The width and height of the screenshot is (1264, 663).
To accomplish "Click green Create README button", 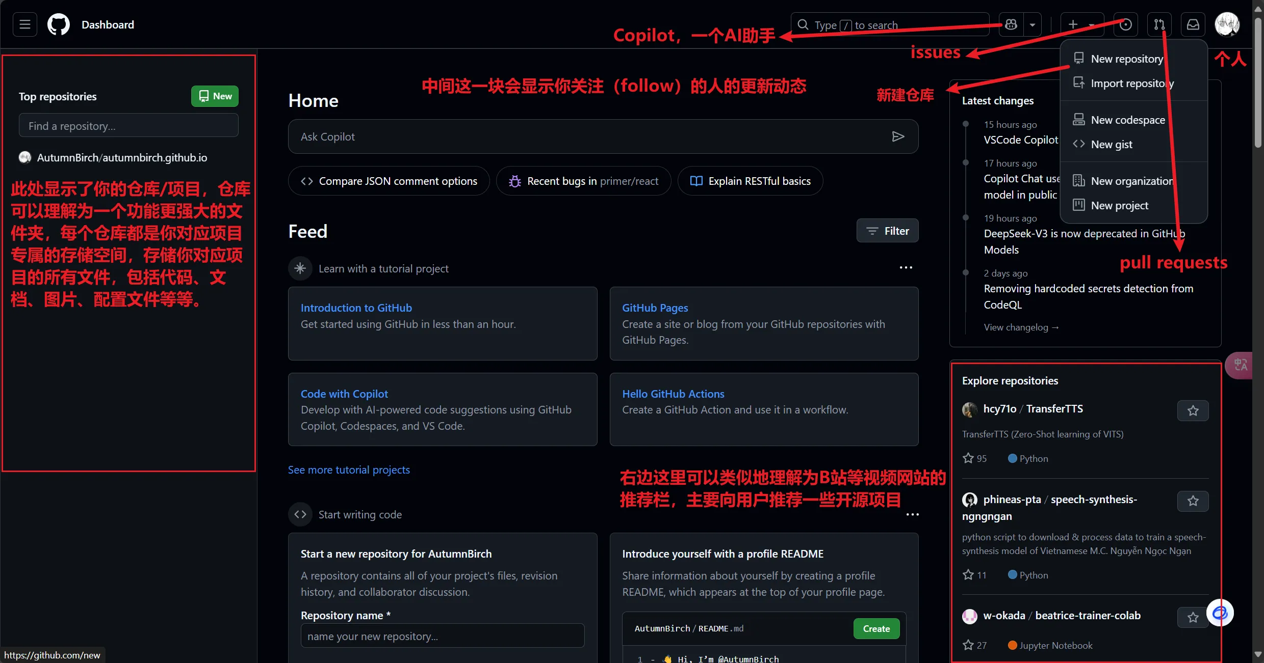I will (876, 628).
